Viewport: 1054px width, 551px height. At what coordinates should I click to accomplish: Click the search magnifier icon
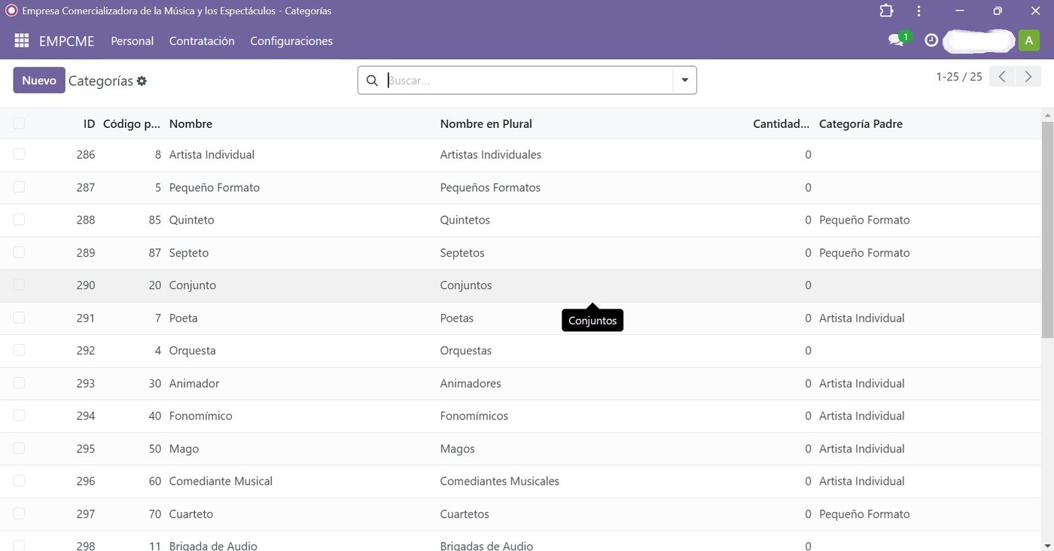point(372,81)
